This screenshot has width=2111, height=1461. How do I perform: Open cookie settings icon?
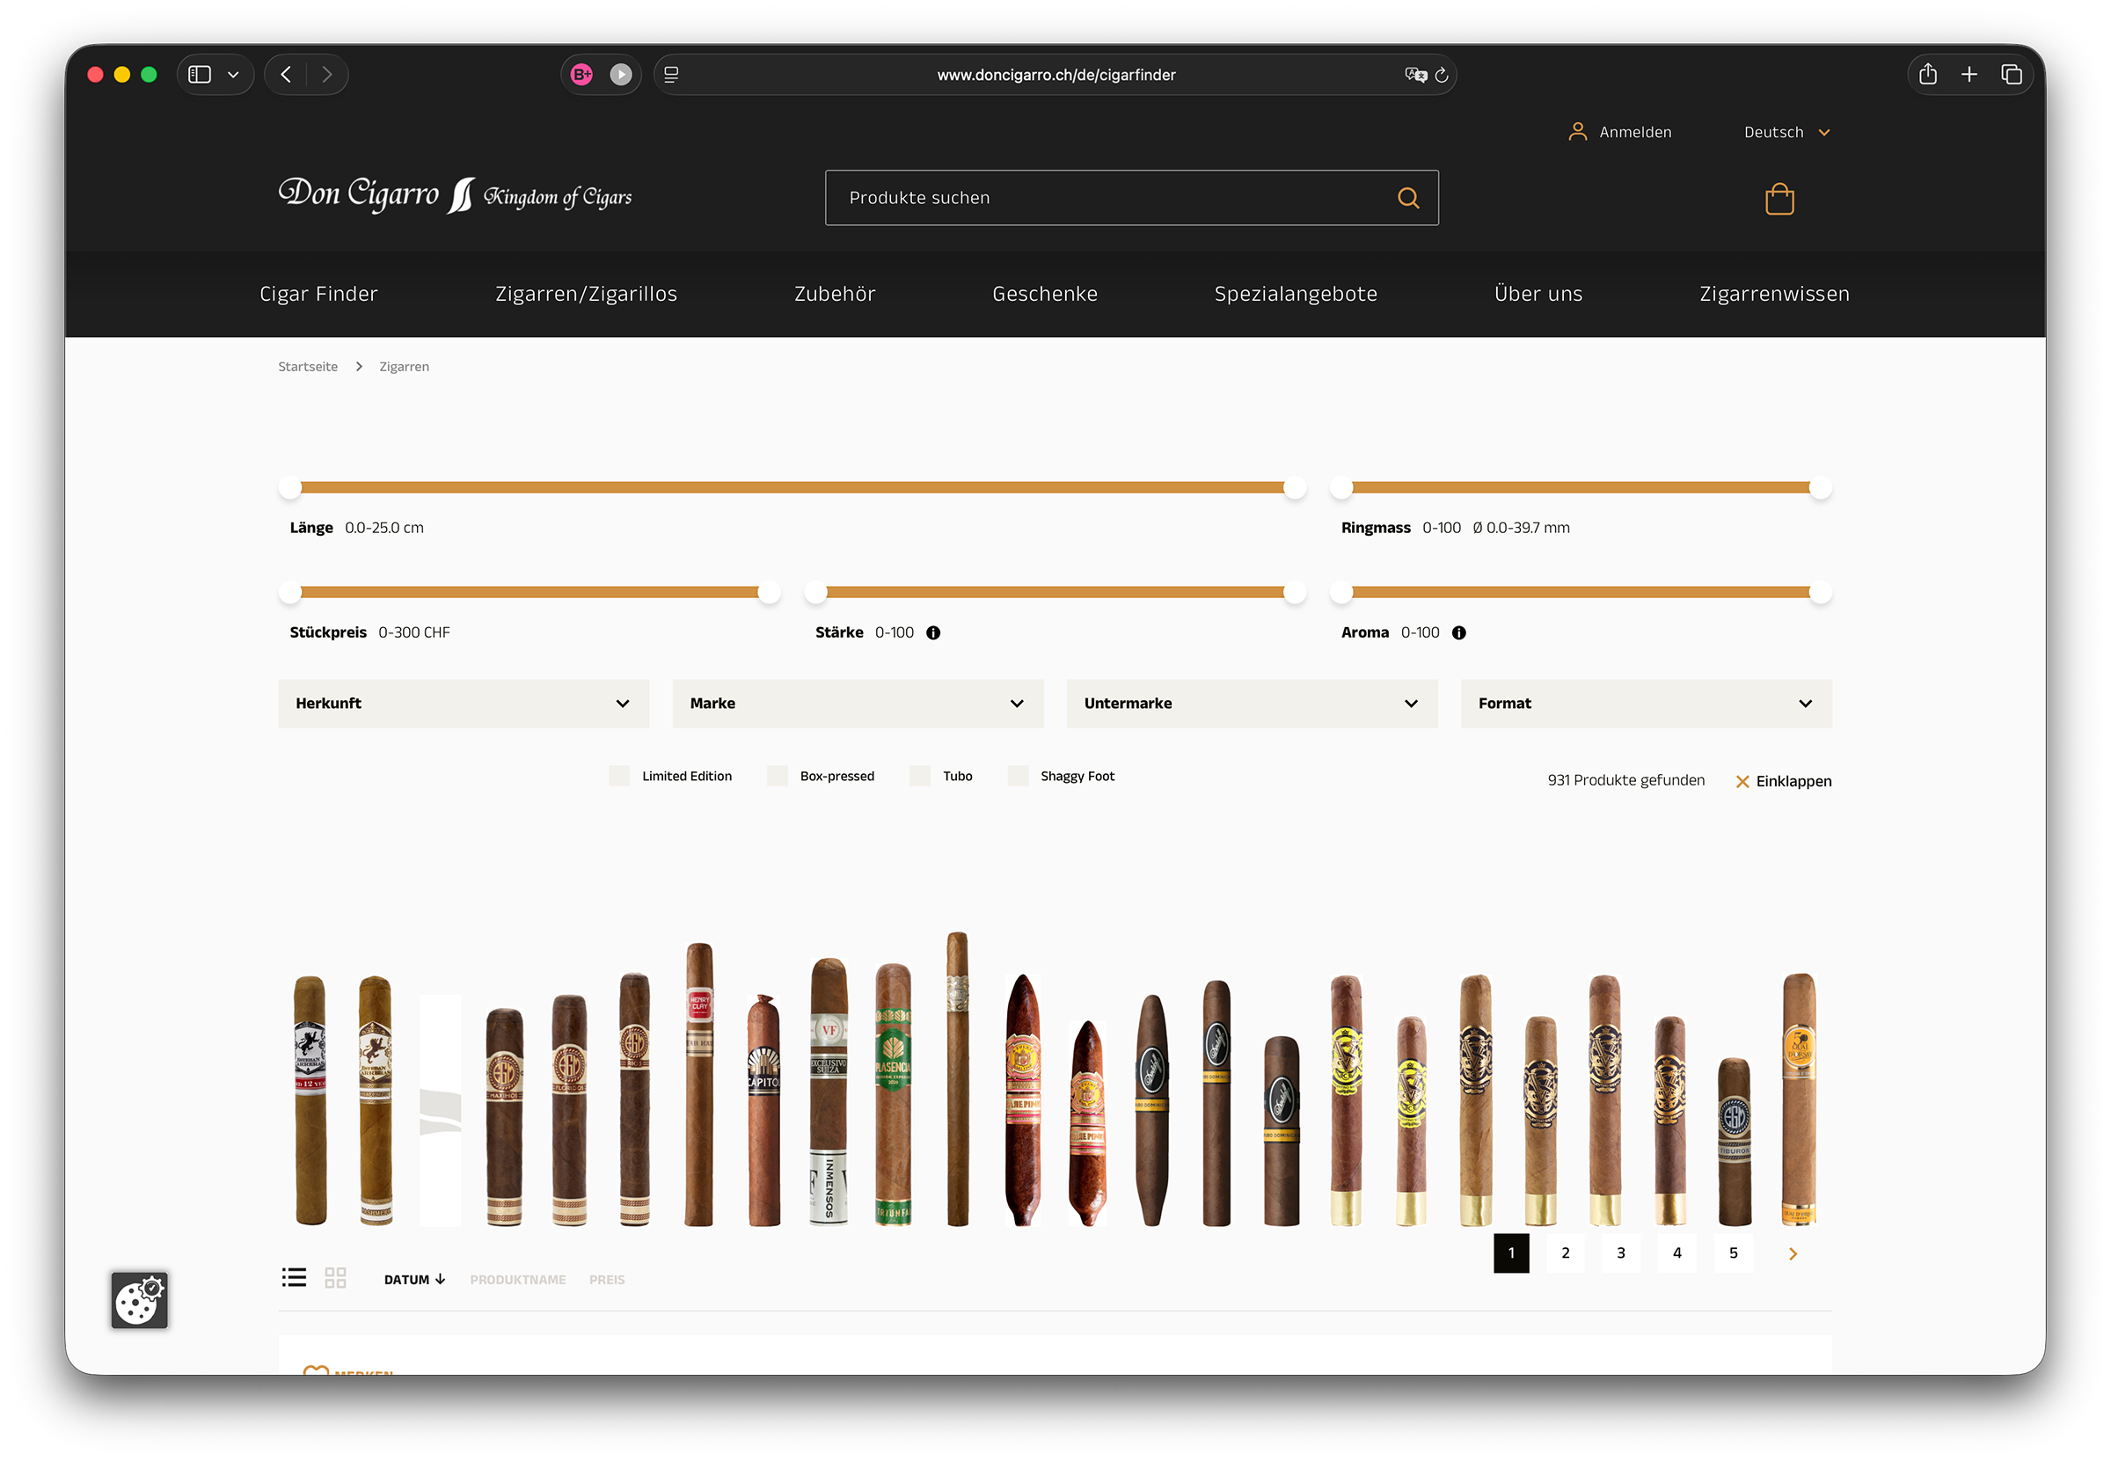point(139,1300)
